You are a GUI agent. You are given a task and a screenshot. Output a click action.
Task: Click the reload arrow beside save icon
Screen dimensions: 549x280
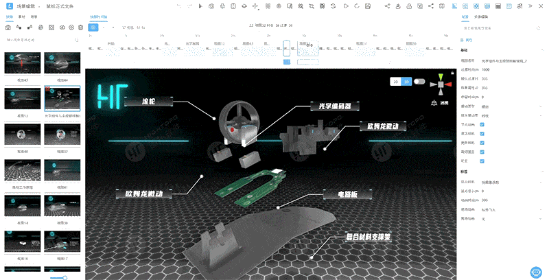coord(357,6)
